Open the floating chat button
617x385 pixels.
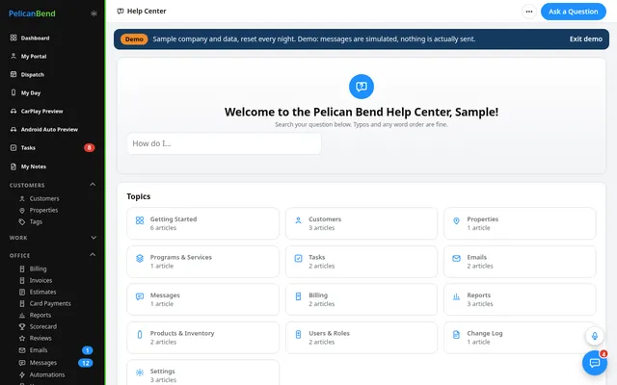(595, 362)
